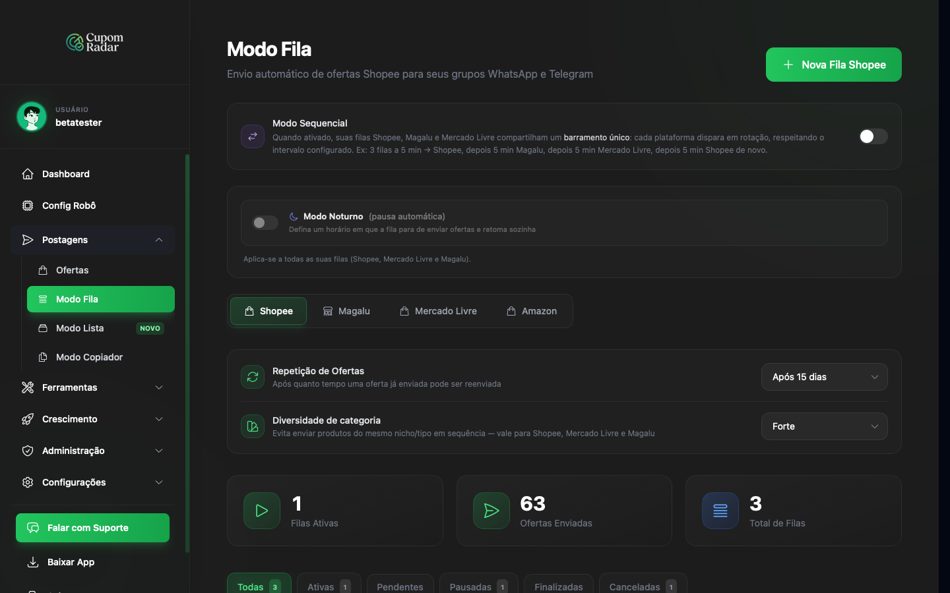Viewport: 950px width, 593px height.
Task: Click the Baixar App download icon
Action: tap(33, 562)
